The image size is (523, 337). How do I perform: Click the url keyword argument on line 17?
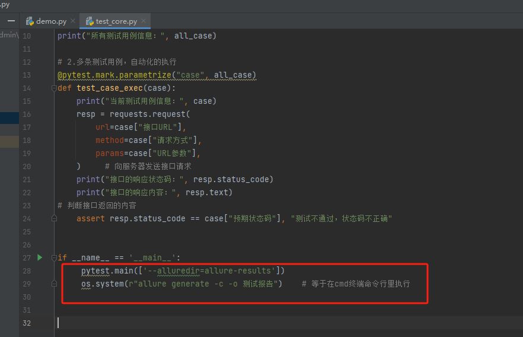click(x=103, y=127)
